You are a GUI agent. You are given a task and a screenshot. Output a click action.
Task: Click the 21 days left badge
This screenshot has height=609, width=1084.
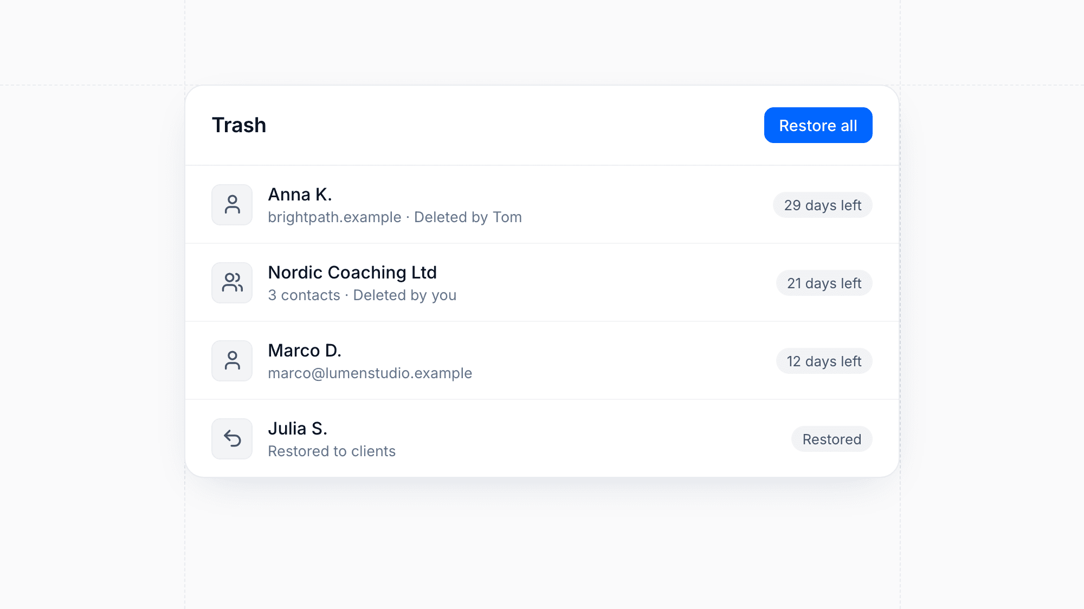(x=824, y=283)
